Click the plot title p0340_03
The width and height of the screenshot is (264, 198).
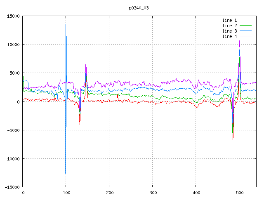pos(139,8)
